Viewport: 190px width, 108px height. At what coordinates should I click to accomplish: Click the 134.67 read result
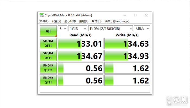[81, 56]
